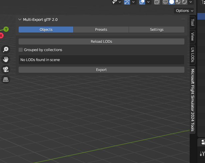Toggle the show overlays button
The width and height of the screenshot is (205, 163).
(x=142, y=2)
